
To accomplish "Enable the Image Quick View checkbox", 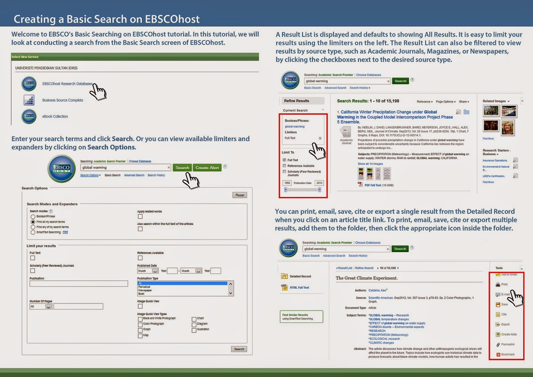I will coord(140,306).
